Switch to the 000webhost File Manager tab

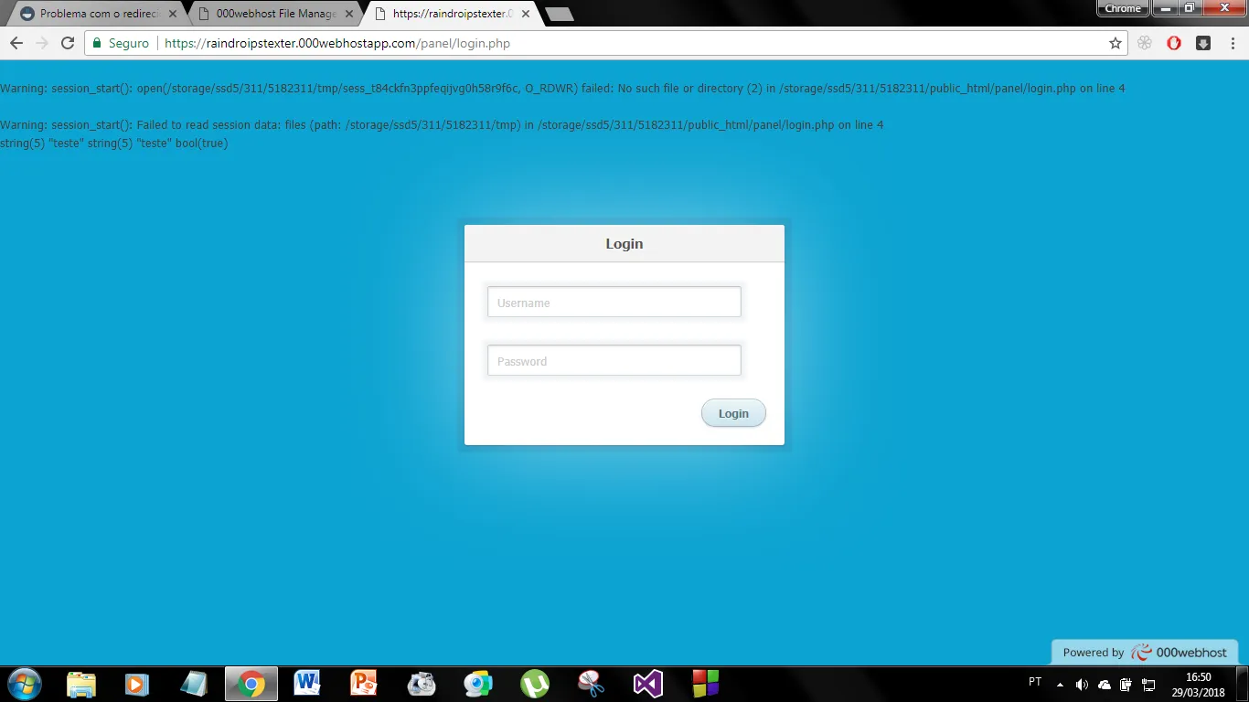(x=274, y=14)
